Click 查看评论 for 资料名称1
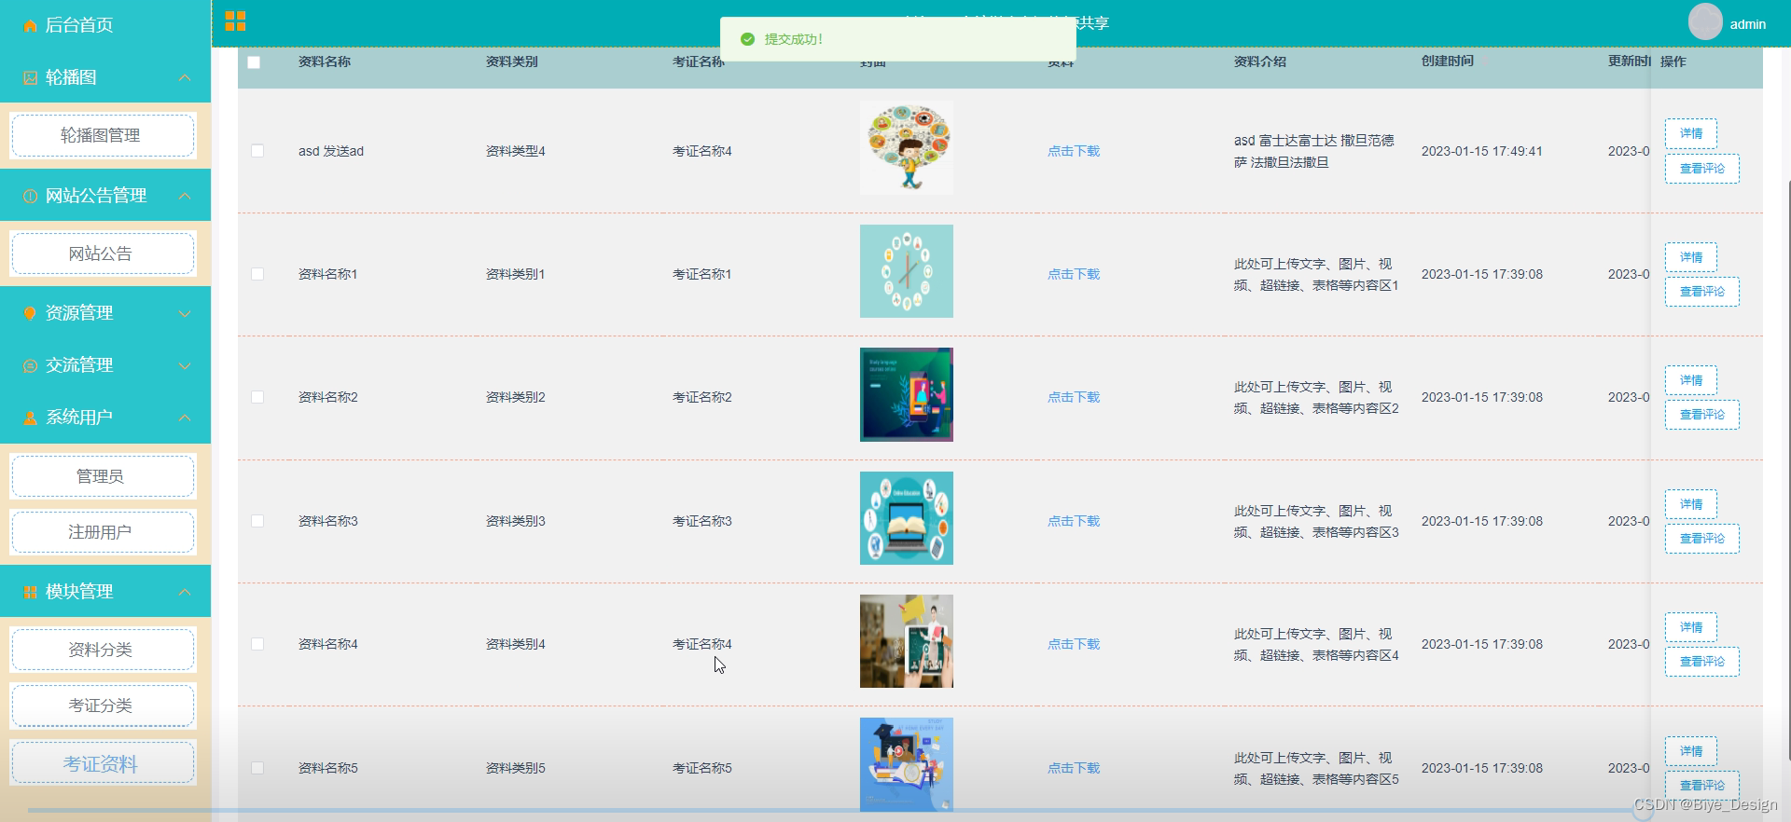Image resolution: width=1791 pixels, height=822 pixels. point(1701,292)
